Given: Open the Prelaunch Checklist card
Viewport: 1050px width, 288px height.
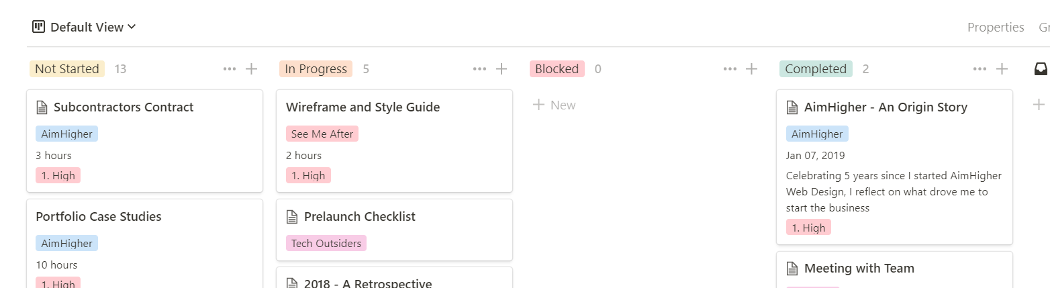Looking at the screenshot, I should tap(359, 217).
